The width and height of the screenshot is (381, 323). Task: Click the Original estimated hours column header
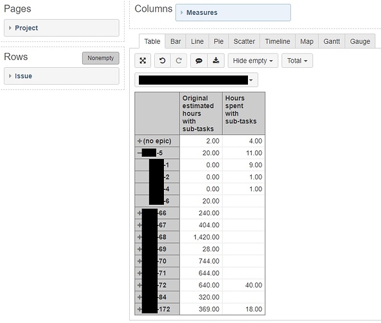coord(201,114)
